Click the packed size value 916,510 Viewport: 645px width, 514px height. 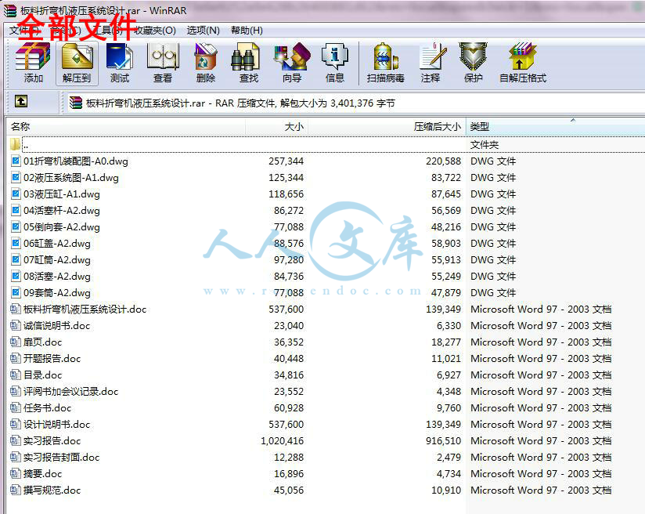[x=443, y=441]
